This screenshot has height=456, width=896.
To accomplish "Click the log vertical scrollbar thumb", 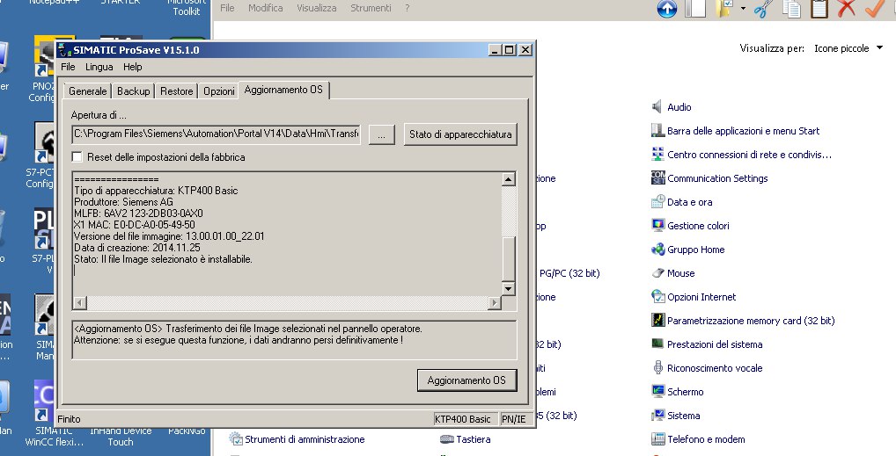I will [508, 258].
